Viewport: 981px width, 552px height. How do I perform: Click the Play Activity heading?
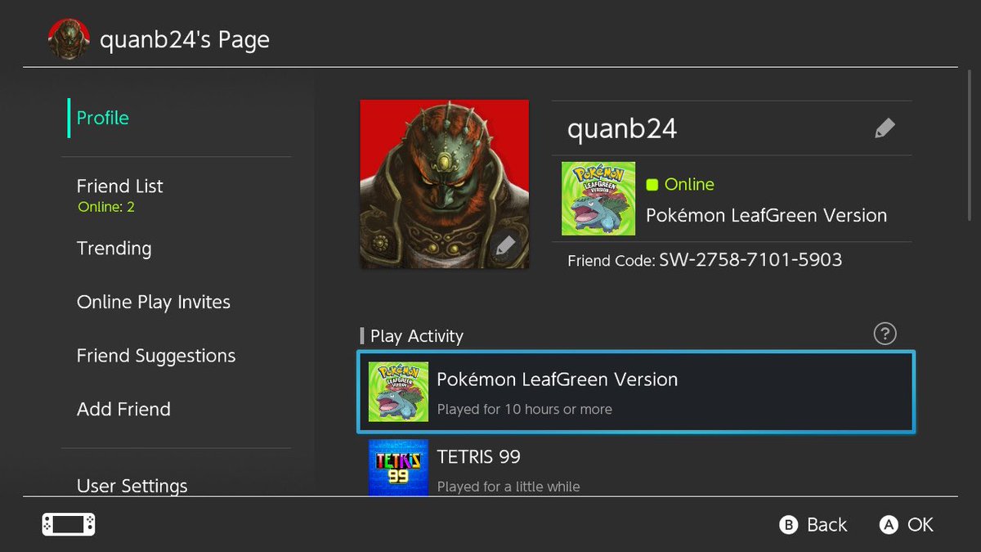point(417,336)
